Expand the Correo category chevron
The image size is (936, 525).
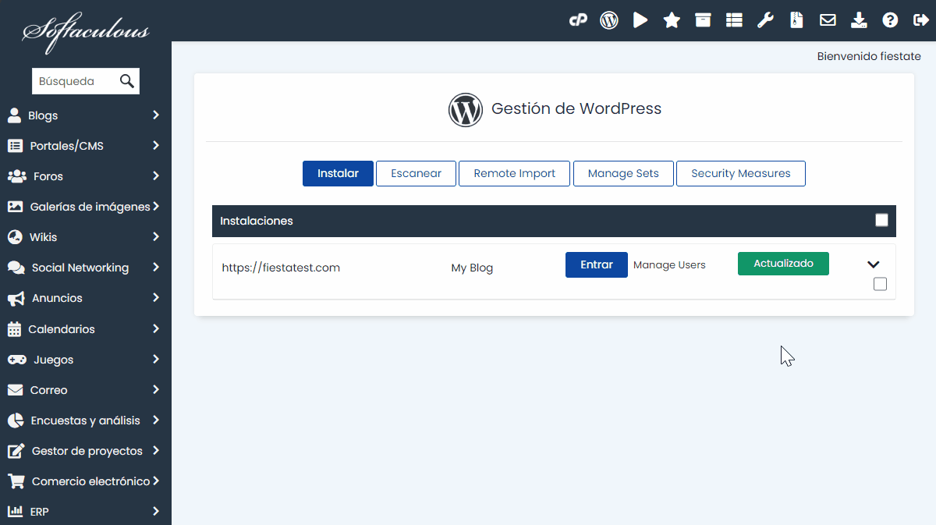pyautogui.click(x=156, y=390)
